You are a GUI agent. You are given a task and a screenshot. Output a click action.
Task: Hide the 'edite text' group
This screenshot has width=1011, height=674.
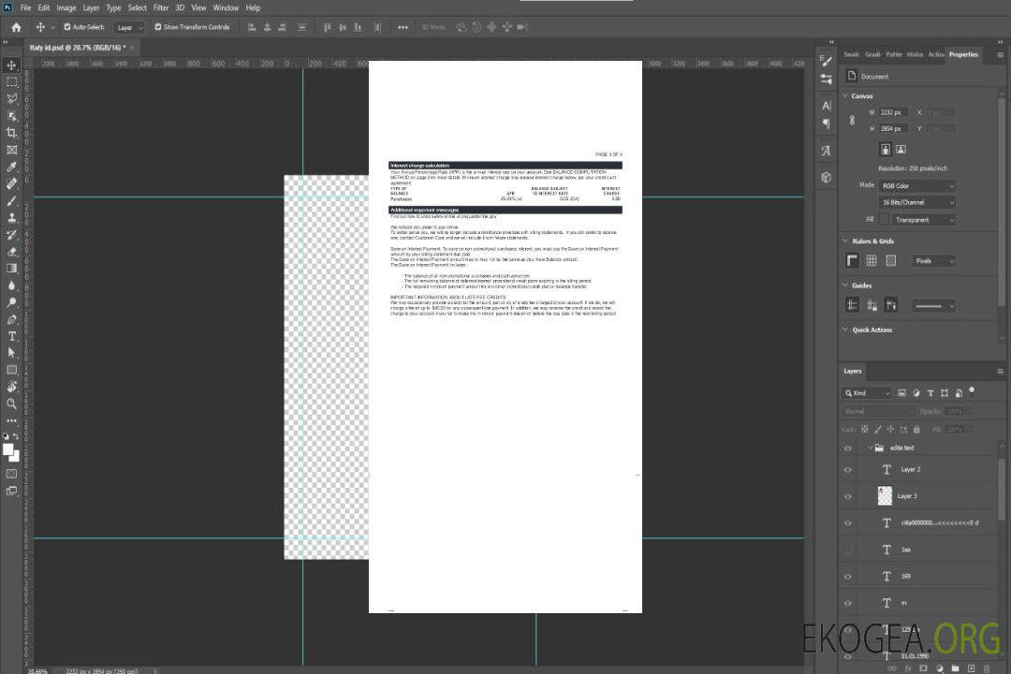tap(848, 448)
